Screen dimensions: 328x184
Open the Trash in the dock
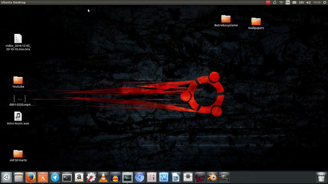tap(321, 177)
